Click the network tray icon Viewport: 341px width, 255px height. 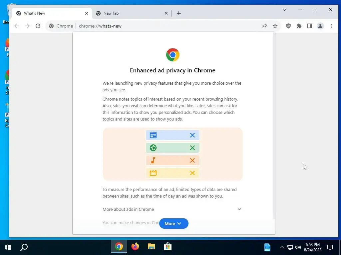290,247
